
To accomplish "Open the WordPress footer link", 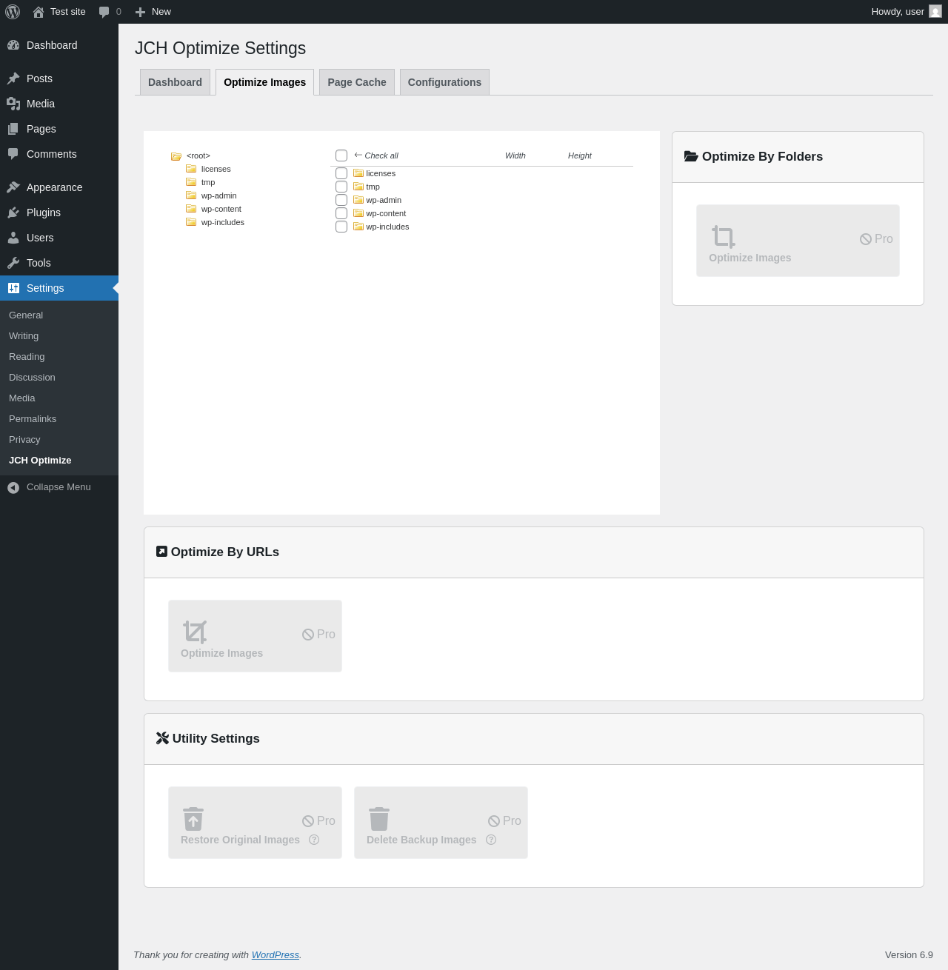I will click(x=276, y=955).
